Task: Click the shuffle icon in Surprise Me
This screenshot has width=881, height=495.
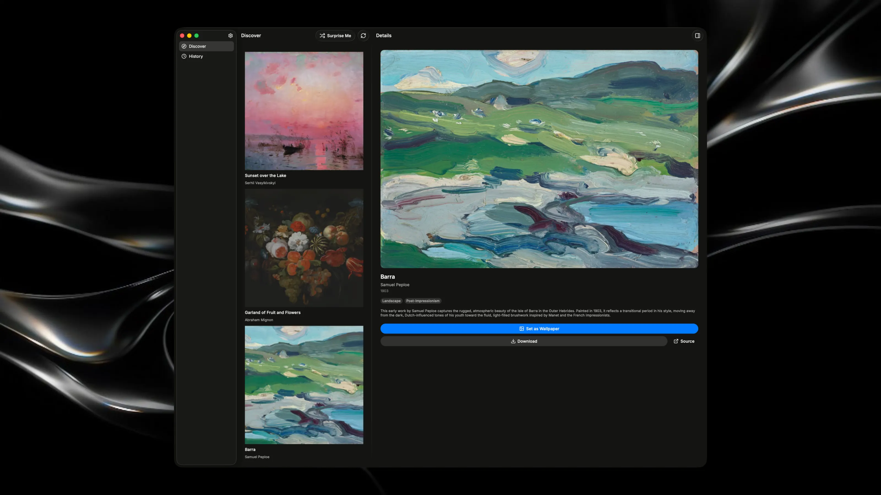Action: point(322,35)
